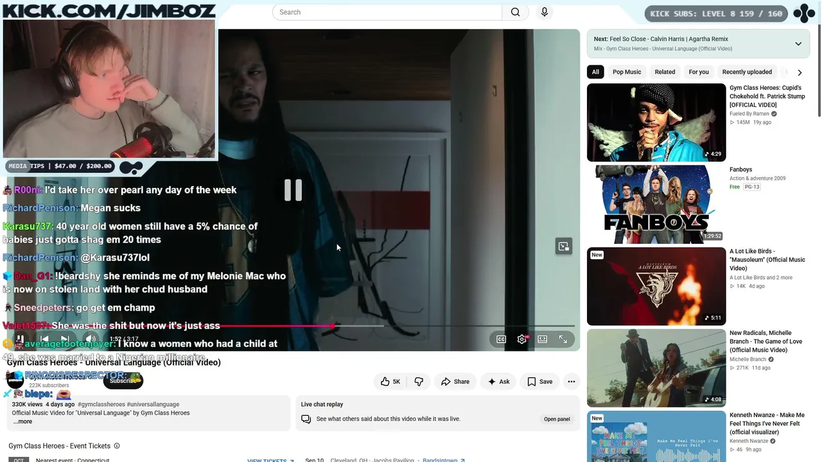Enter fullscreen on the video player

pyautogui.click(x=563, y=339)
